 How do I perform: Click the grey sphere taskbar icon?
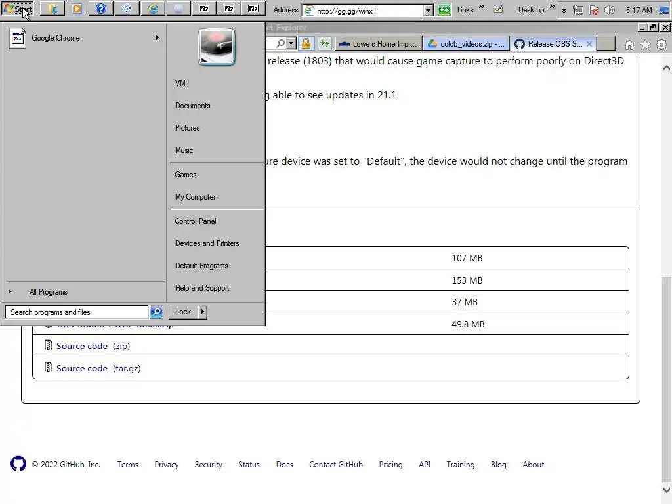(178, 9)
